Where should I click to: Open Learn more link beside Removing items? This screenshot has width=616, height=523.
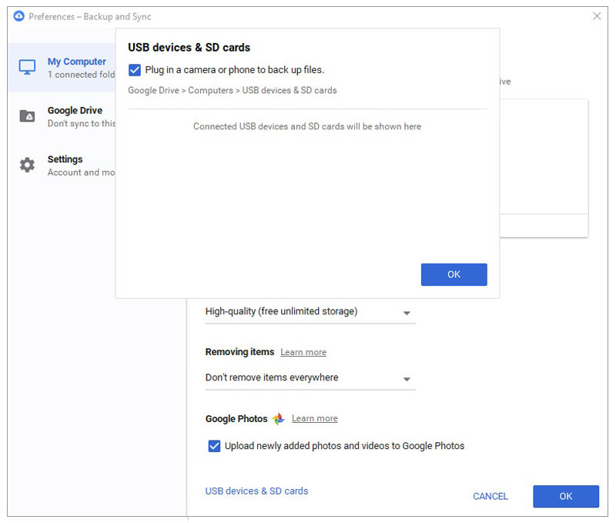303,353
